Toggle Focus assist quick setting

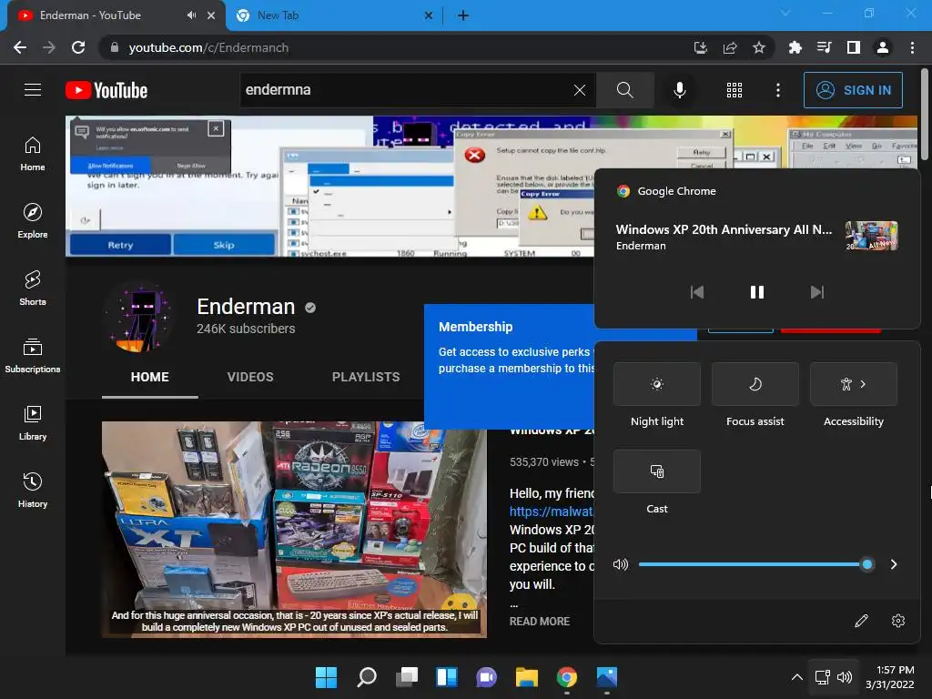755,384
